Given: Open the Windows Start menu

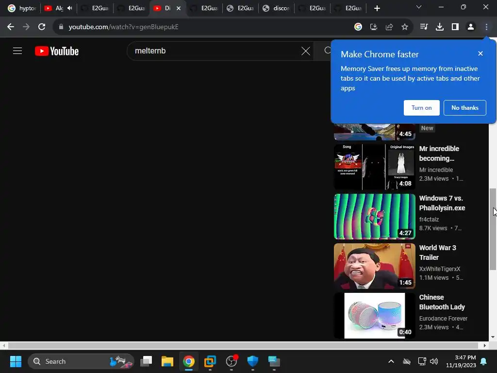Looking at the screenshot, I should (x=16, y=361).
